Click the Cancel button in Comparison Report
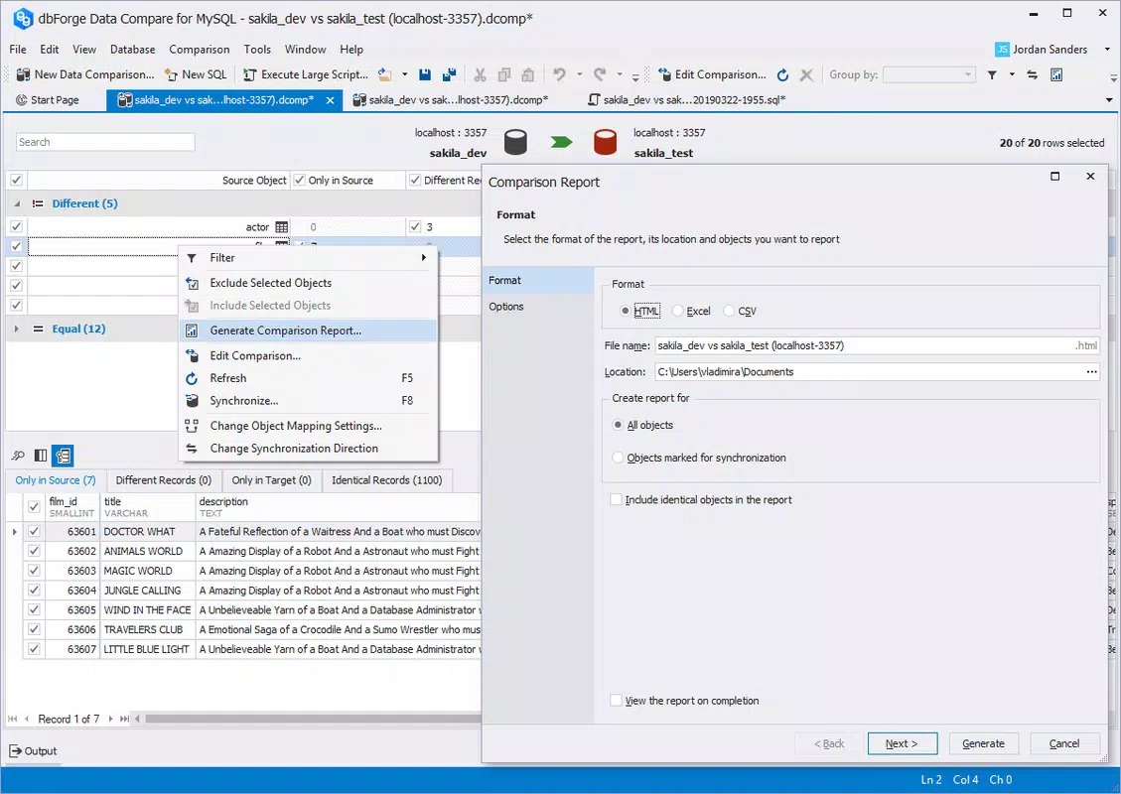The image size is (1121, 794). [1064, 743]
